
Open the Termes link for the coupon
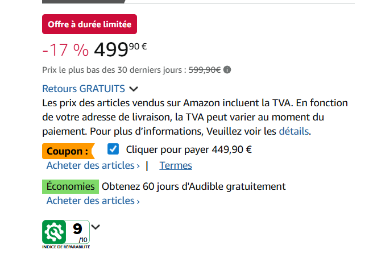point(176,165)
